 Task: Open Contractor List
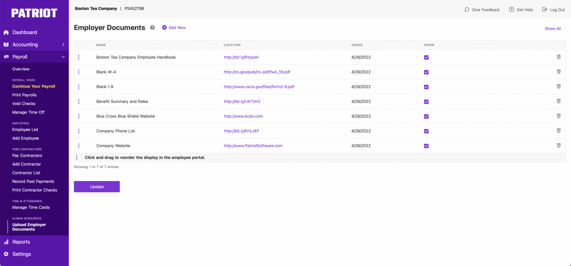(26, 173)
